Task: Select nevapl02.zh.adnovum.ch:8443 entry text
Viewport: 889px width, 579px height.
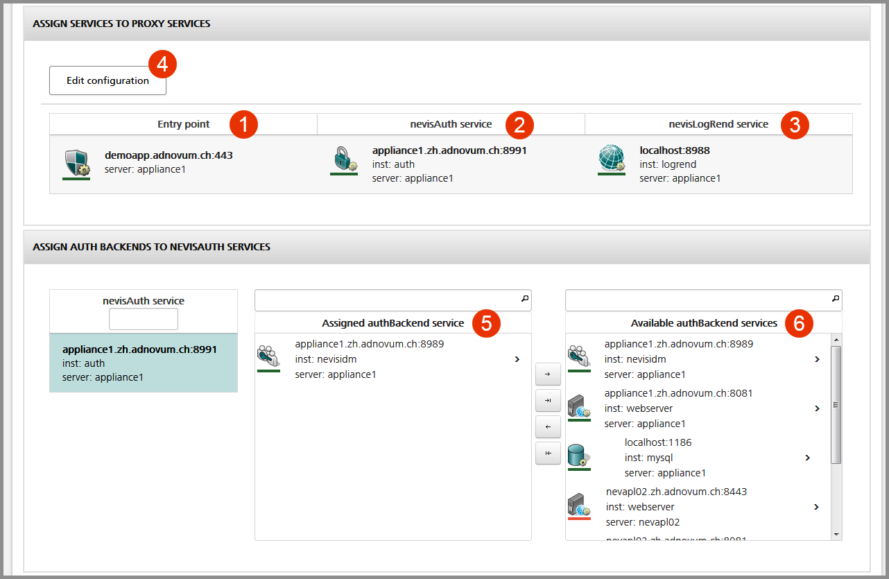Action: point(676,492)
